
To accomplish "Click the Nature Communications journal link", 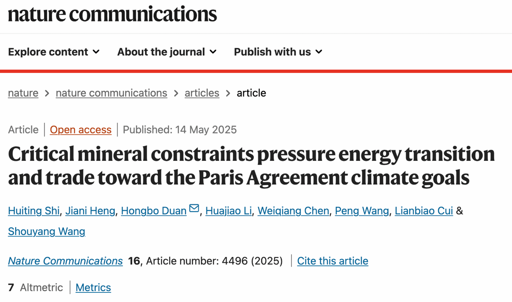I will pyautogui.click(x=65, y=261).
